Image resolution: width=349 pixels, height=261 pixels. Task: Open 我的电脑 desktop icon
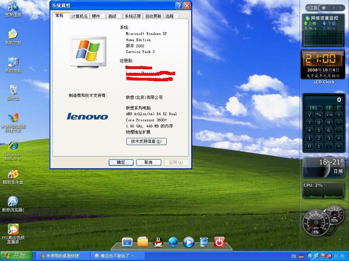[x=13, y=62]
